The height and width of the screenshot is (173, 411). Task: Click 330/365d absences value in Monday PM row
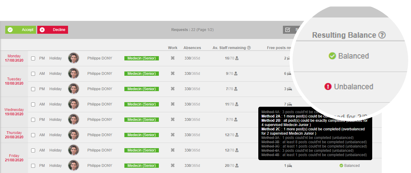click(x=192, y=58)
